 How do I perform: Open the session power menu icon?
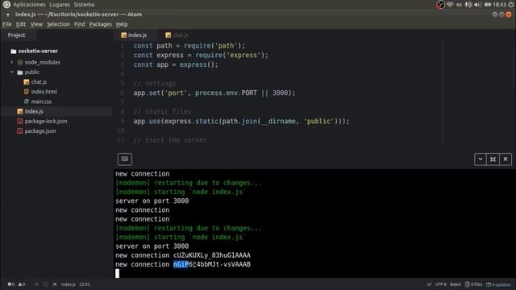click(511, 5)
